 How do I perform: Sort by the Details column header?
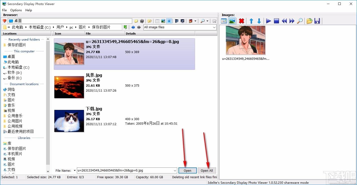(160, 34)
